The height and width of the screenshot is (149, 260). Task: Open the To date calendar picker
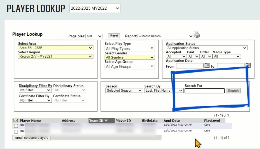248,65
